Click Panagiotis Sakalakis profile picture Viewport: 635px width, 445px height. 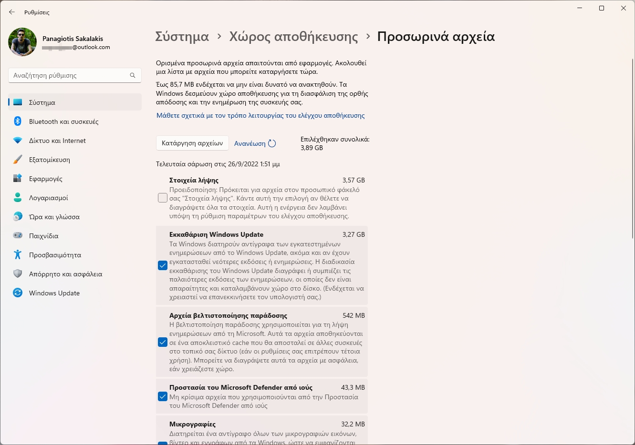(x=22, y=42)
